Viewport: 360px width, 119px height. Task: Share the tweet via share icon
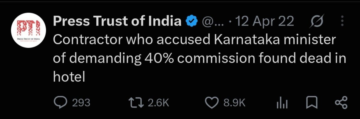coord(341,103)
